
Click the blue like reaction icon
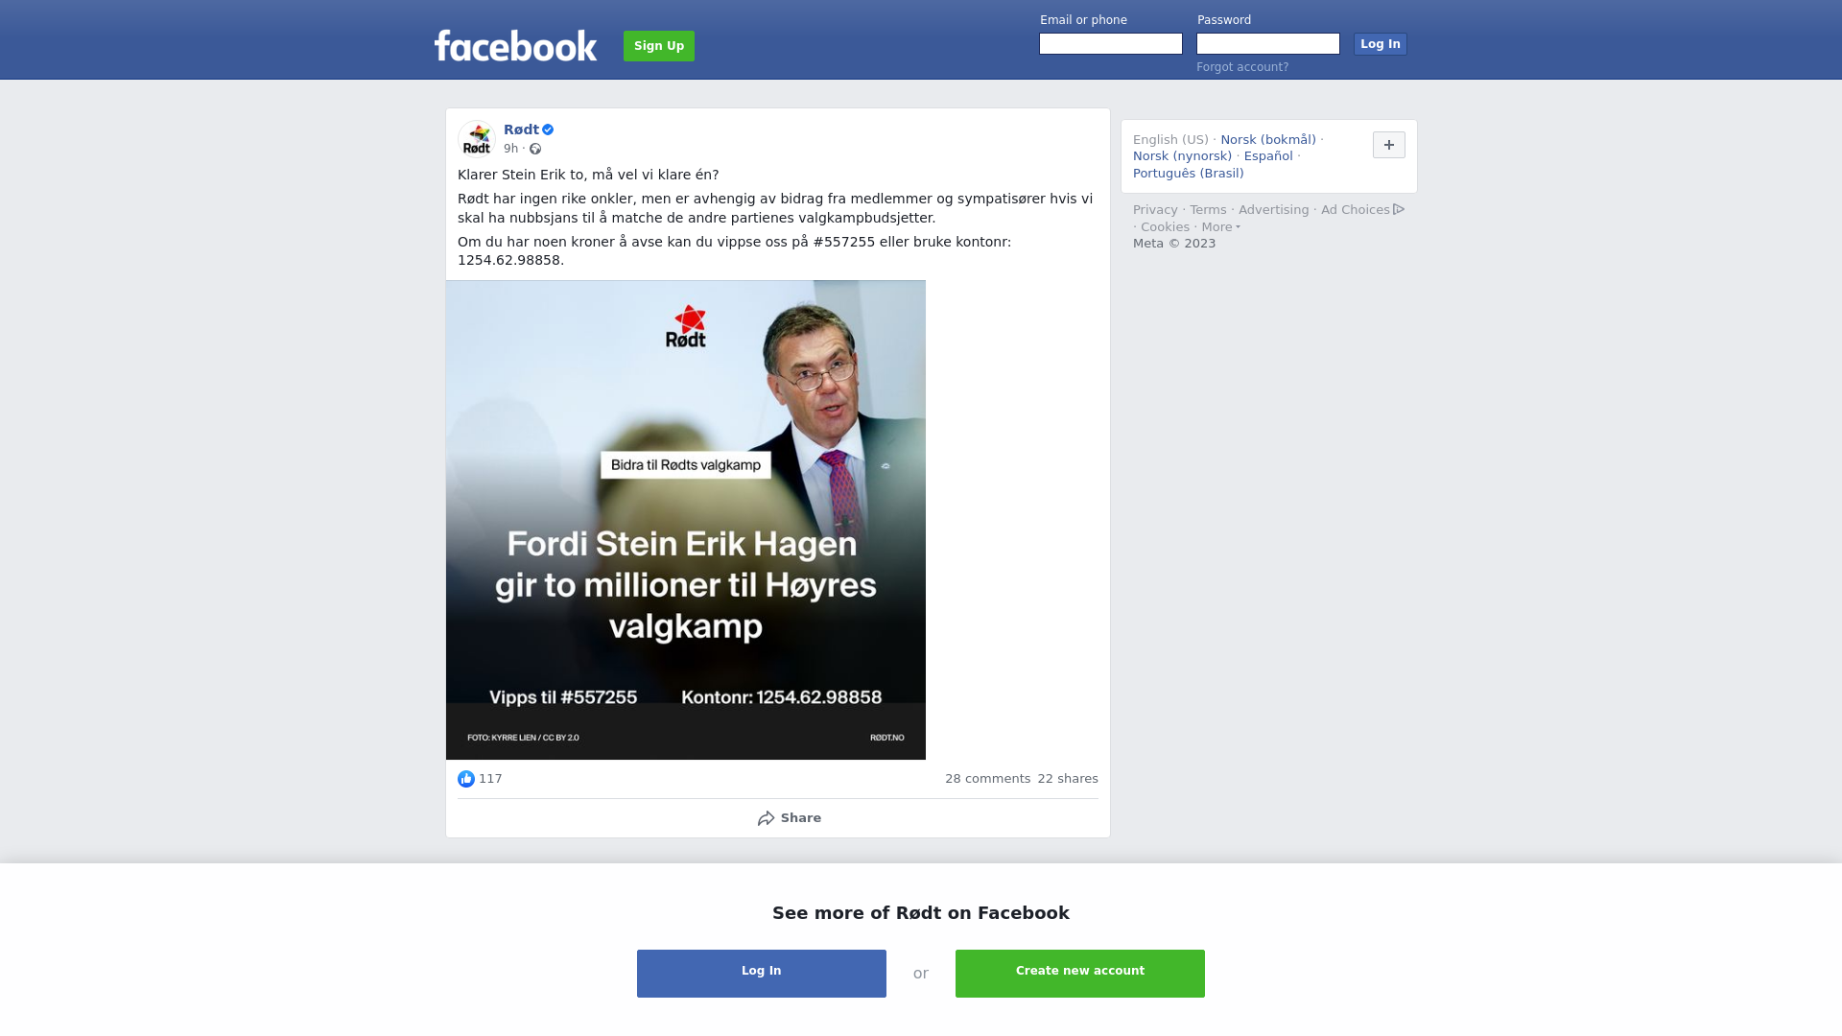[x=466, y=779]
